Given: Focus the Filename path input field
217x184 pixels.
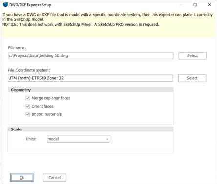Looking at the screenshot, I should [x=90, y=56].
